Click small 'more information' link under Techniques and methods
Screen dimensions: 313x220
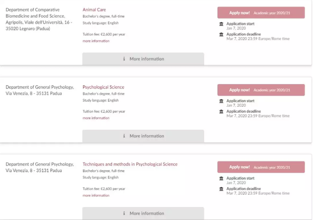[96, 195]
